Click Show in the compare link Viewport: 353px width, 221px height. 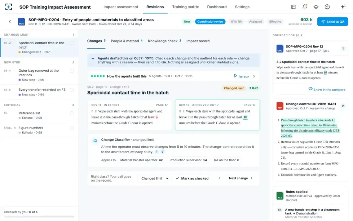point(329,90)
